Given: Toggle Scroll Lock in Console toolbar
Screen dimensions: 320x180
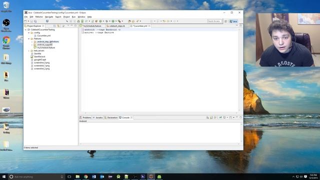Looking at the screenshot, I should click(211, 117).
